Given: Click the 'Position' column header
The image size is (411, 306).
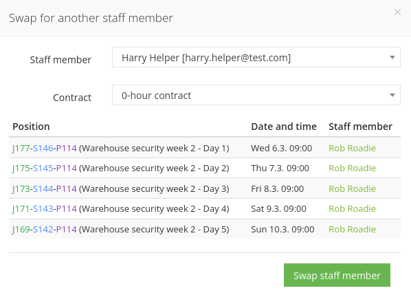Looking at the screenshot, I should point(31,127).
